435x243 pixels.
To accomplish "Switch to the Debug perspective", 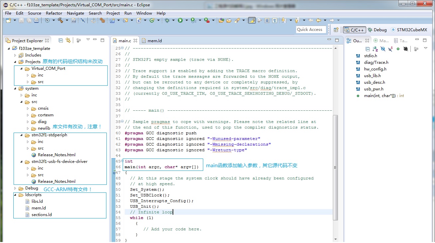I will point(377,30).
